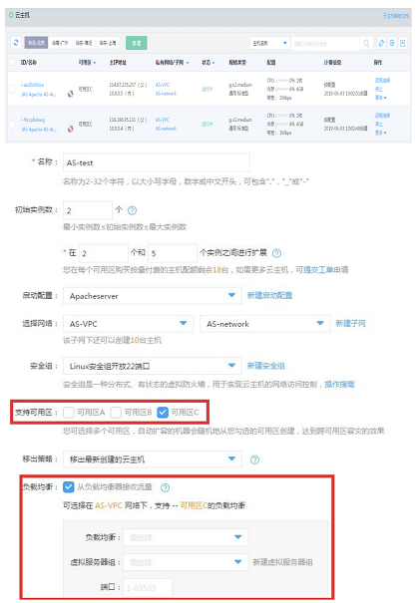Open help tooltip after 个实例之间进行扩展
The image size is (417, 603).
pyautogui.click(x=276, y=253)
